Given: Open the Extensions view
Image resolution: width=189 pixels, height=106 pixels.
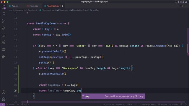Looking at the screenshot, I should coord(4,42).
